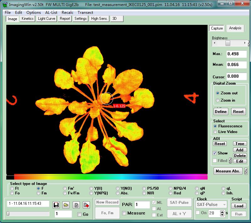
Task: Select the Fv/Fm image type radio button
Action: pos(65,193)
